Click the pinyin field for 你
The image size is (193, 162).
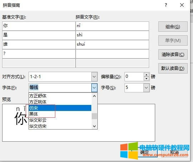coord(112,26)
